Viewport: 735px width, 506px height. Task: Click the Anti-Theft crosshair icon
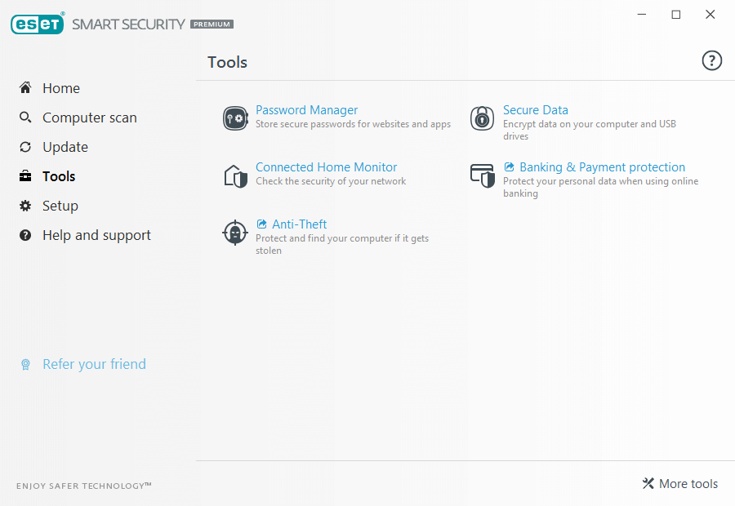click(235, 233)
